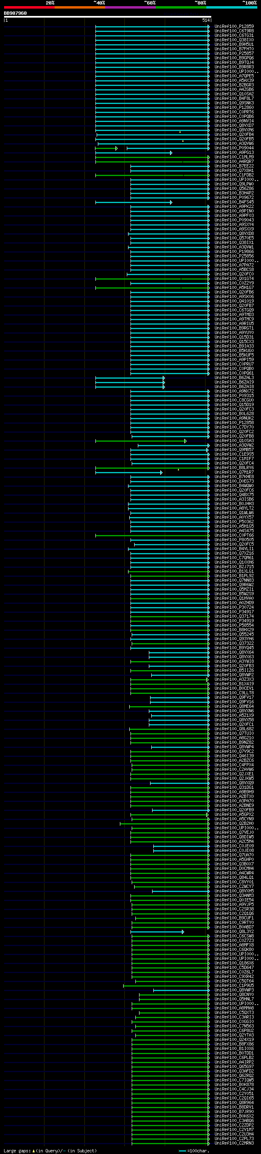Select the UniRef100_P12858 label
261x1154 pixels.
[x=234, y=423]
